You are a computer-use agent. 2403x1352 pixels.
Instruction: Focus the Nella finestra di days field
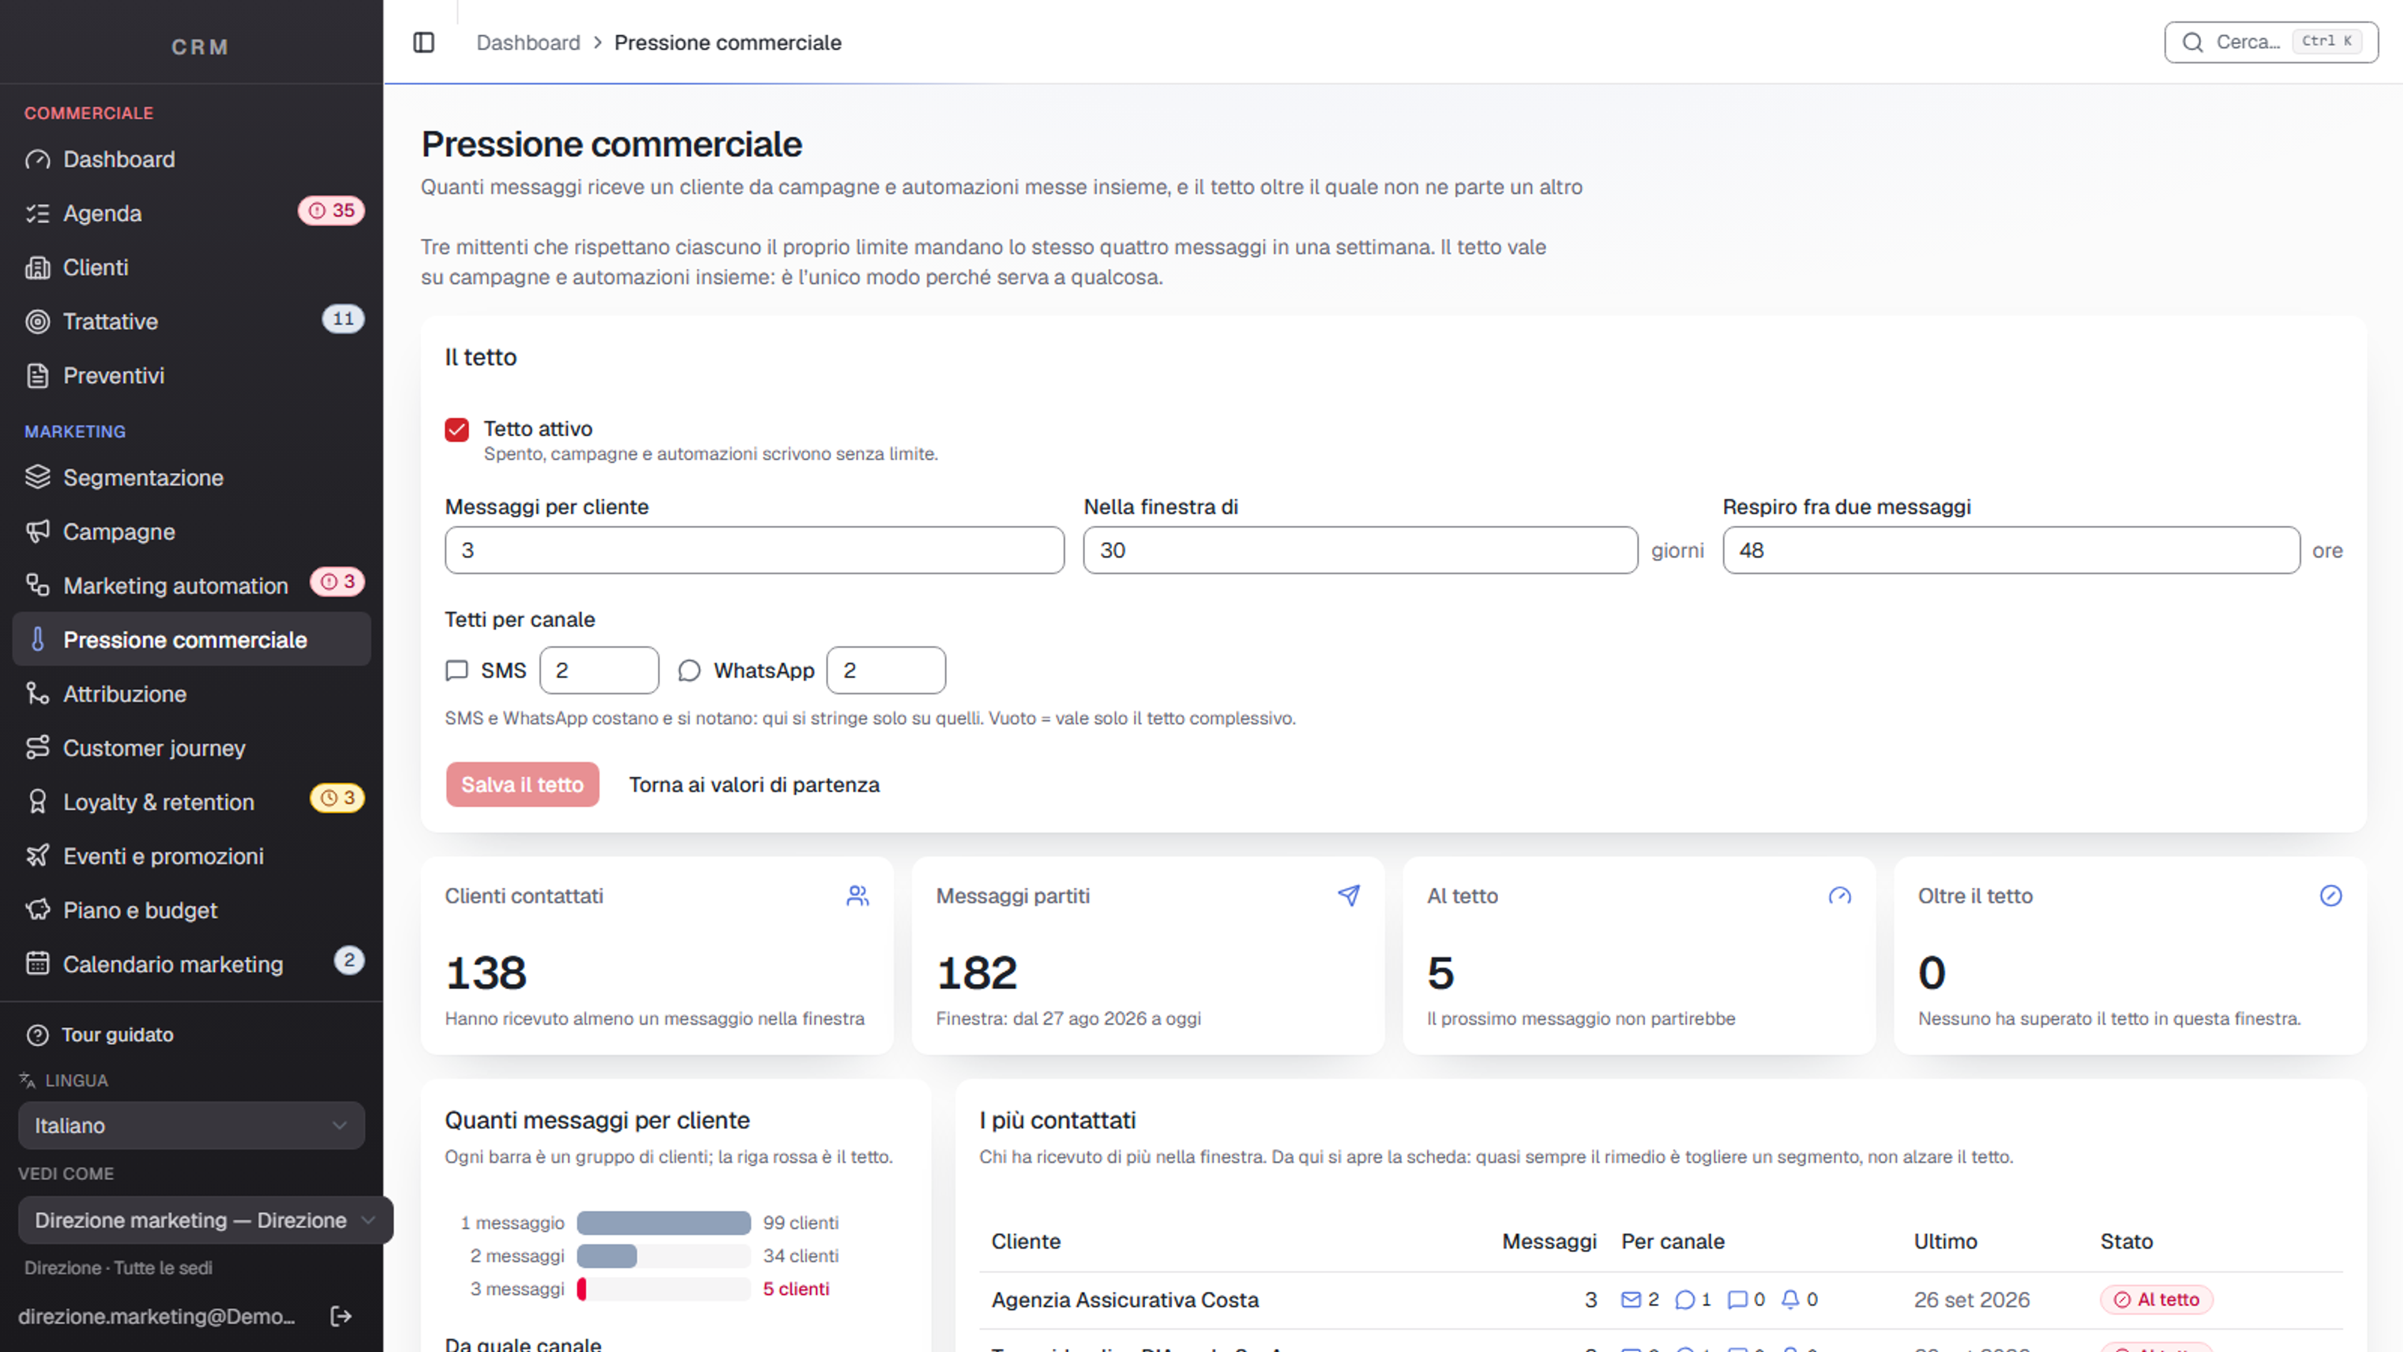[1360, 551]
